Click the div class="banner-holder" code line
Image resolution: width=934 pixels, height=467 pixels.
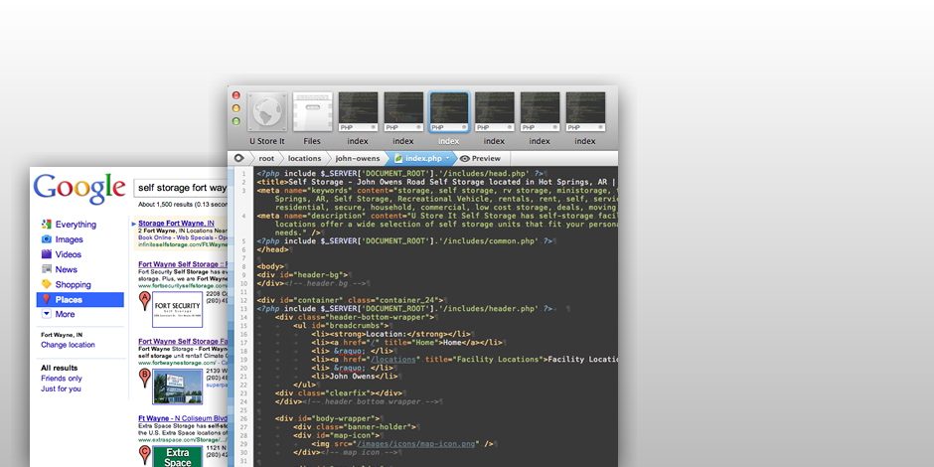tap(355, 427)
